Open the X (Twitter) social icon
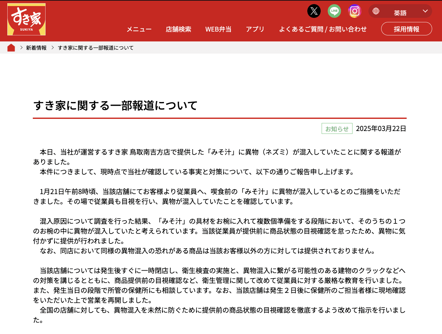Screen dimensions: 442x334 tap(314, 11)
